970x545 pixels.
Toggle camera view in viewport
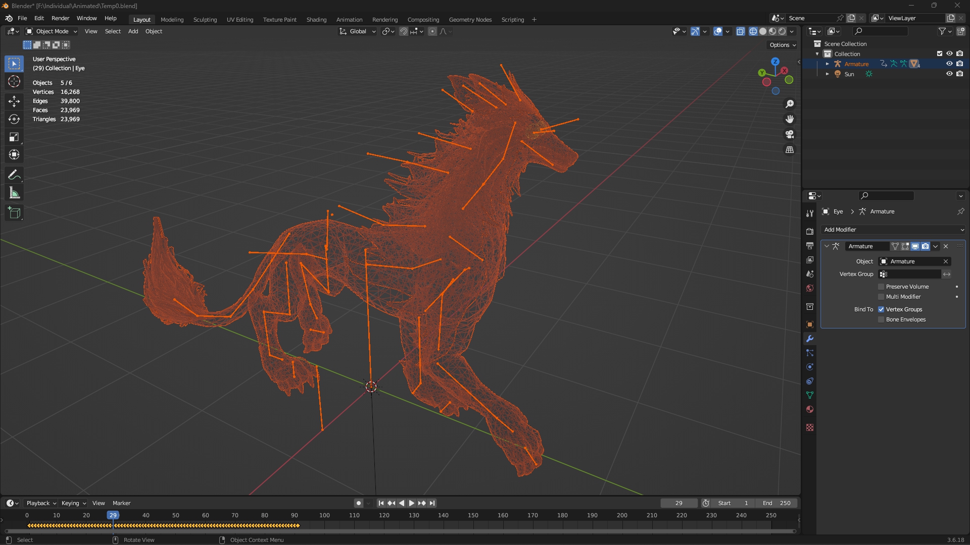coord(790,134)
